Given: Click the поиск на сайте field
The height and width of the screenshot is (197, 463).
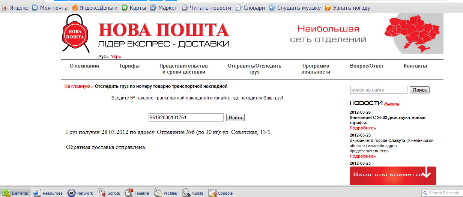Looking at the screenshot, I should point(379,90).
